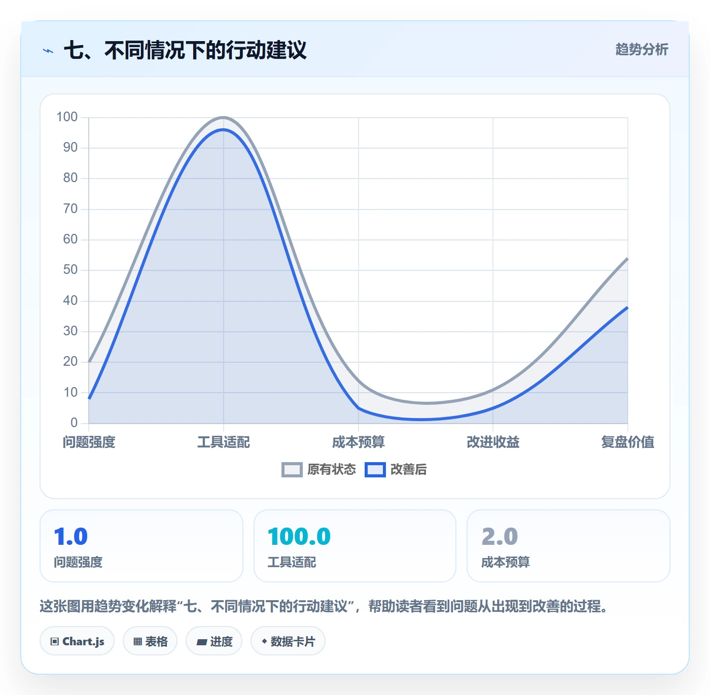Select the 进度 tag
Viewport: 710px width, 695px height.
pos(214,641)
